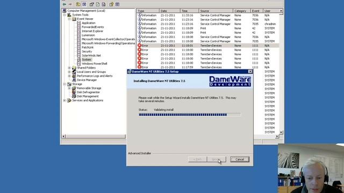Sort events by the Time column header
The height and width of the screenshot is (193, 344).
pyautogui.click(x=189, y=11)
